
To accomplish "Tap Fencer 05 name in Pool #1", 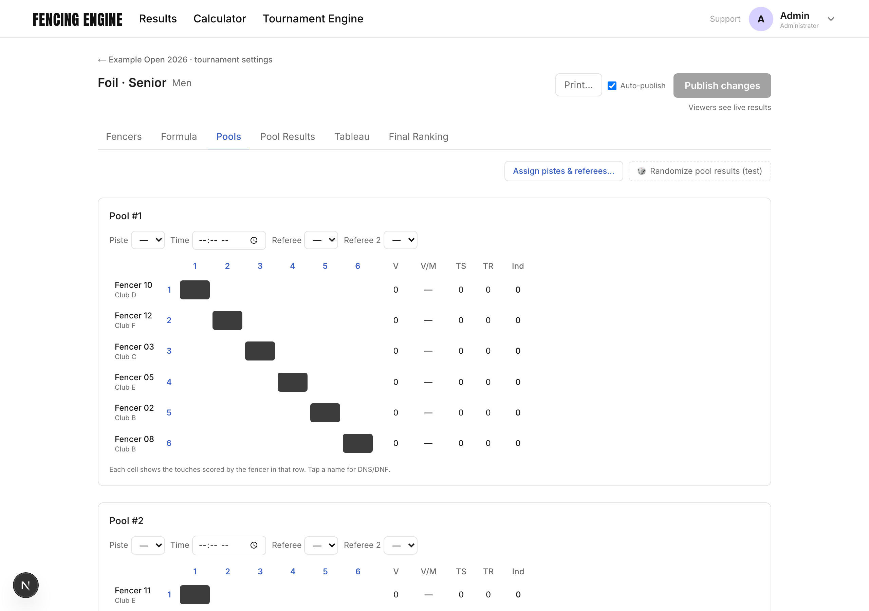I will pyautogui.click(x=134, y=377).
